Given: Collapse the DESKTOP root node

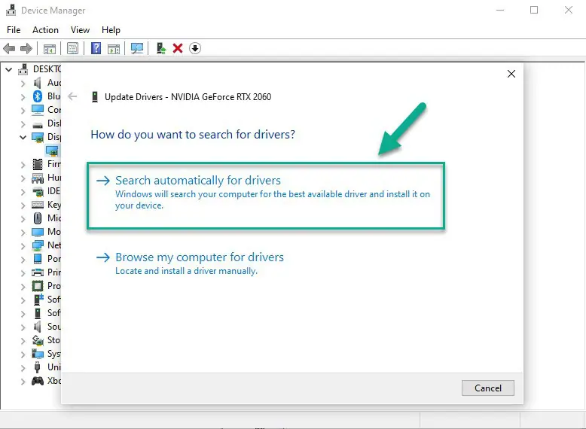Looking at the screenshot, I should (8, 69).
